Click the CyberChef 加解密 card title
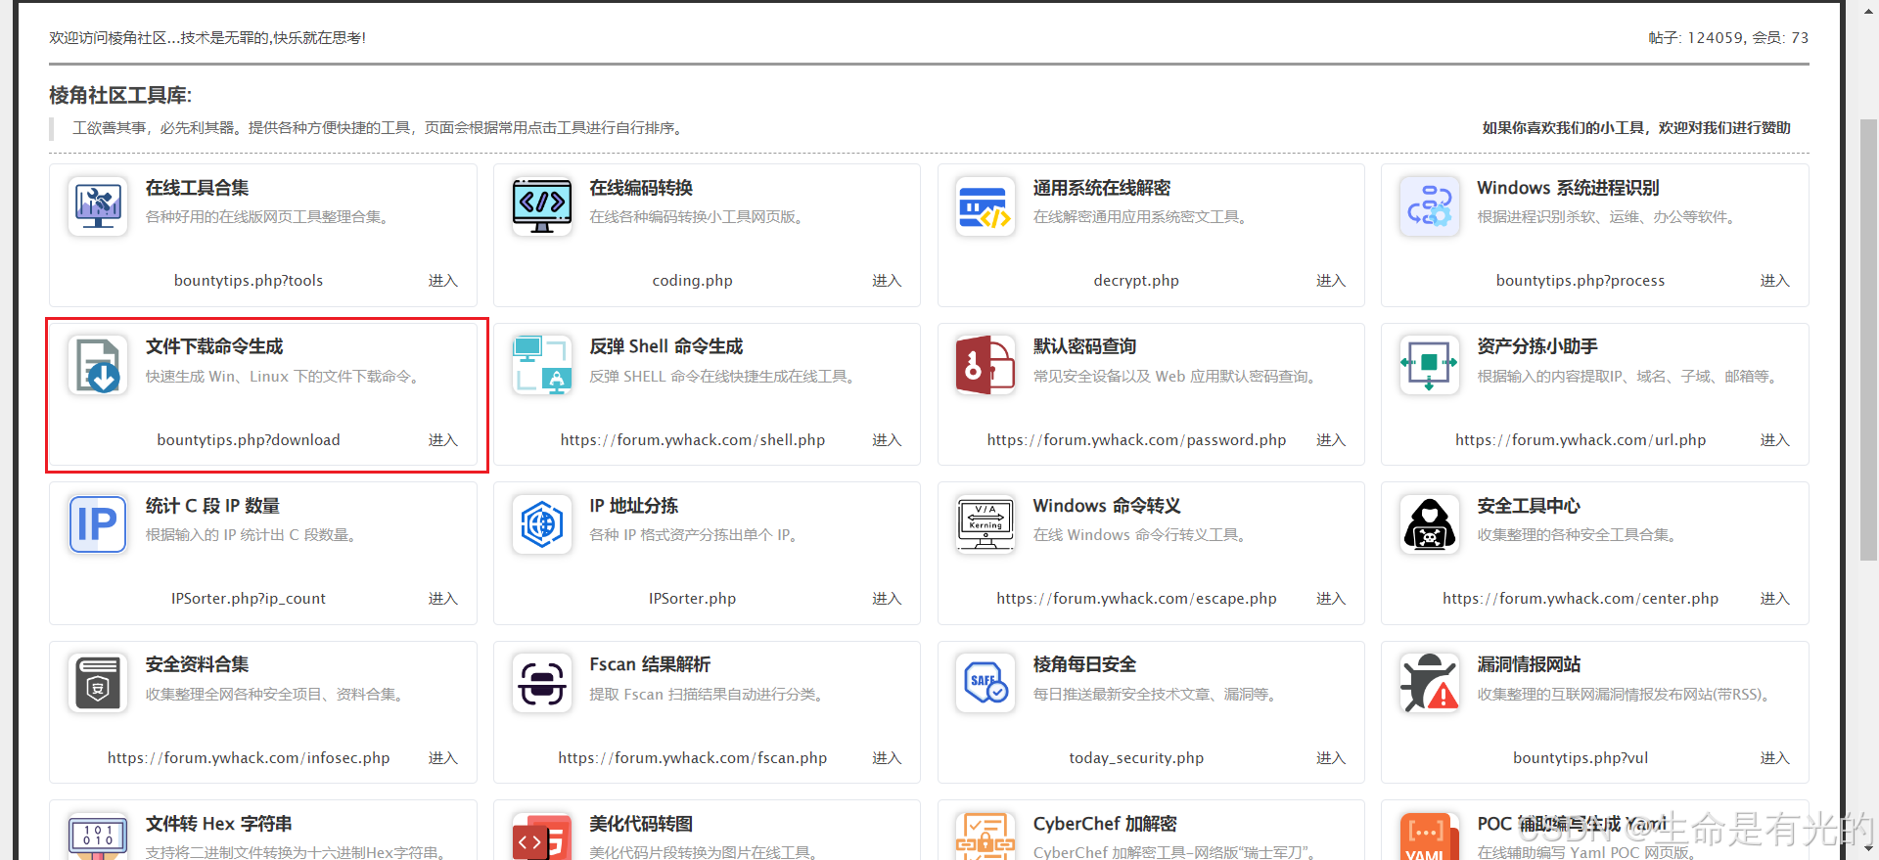The image size is (1879, 860). (1105, 824)
